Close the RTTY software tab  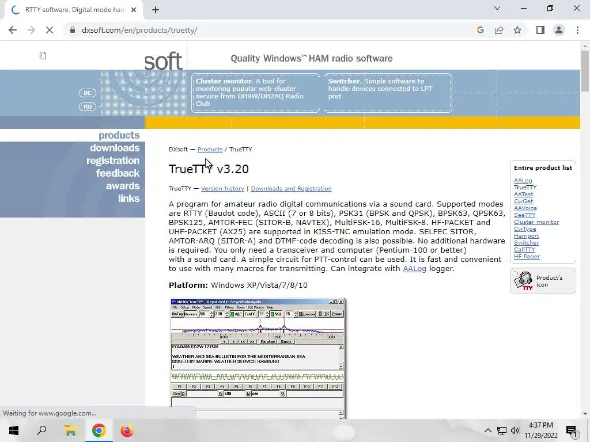point(134,10)
